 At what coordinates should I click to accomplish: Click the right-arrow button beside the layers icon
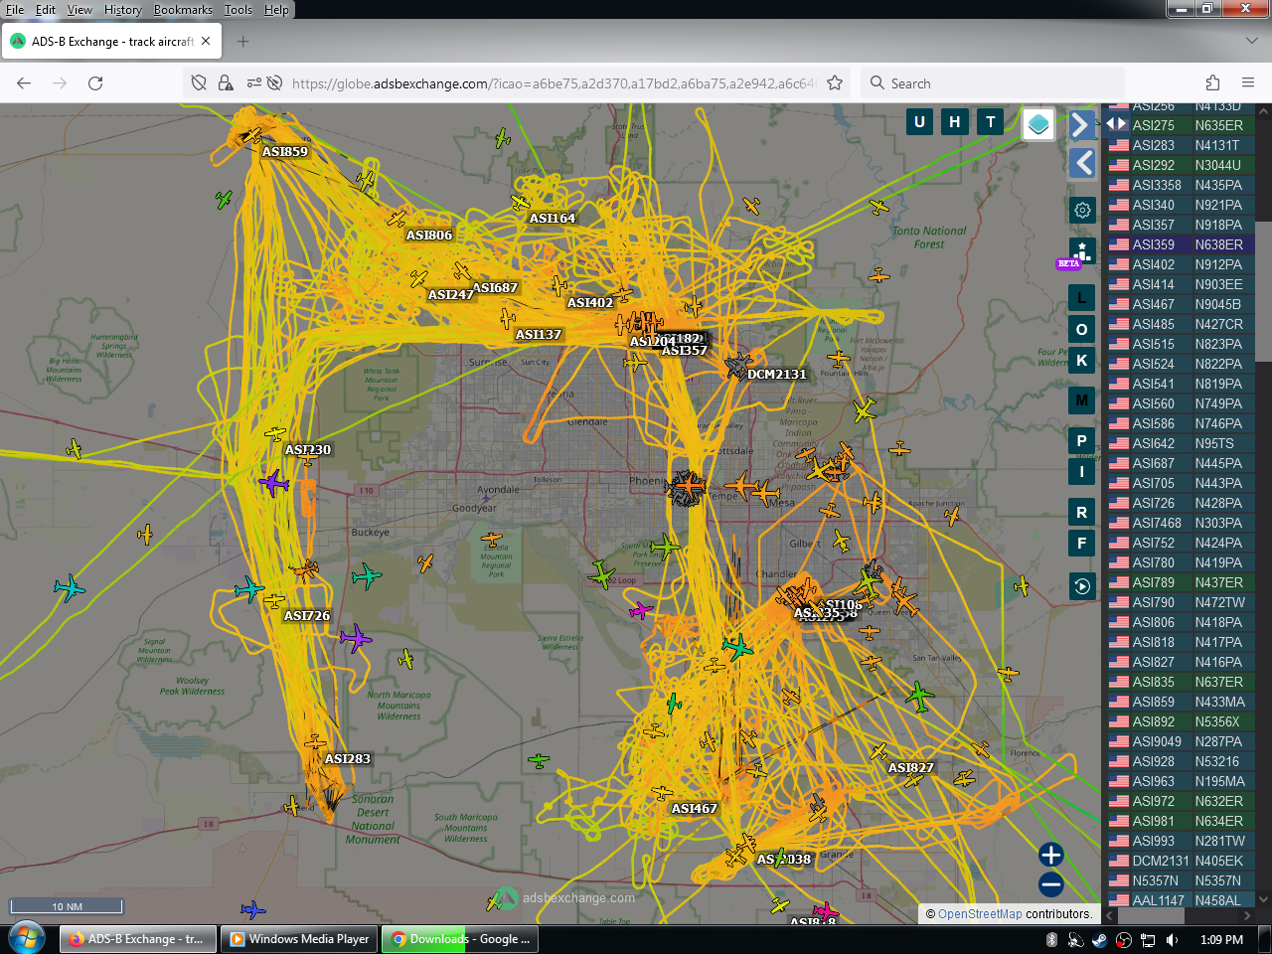pos(1081,125)
